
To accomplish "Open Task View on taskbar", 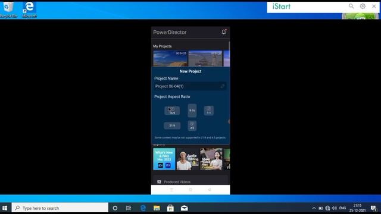I will (x=129, y=208).
